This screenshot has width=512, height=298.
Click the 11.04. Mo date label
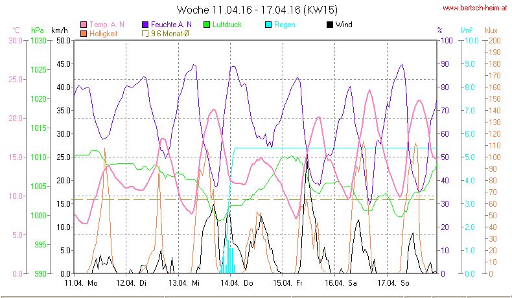coord(81,283)
